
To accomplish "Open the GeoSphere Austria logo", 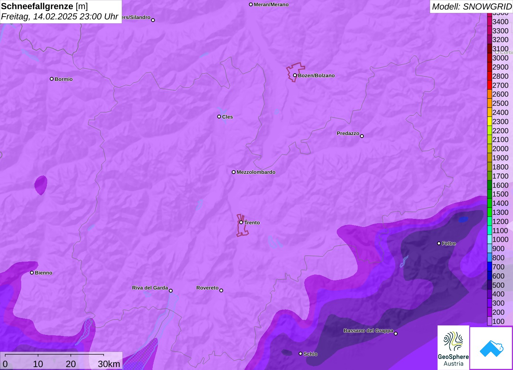I will click(x=453, y=348).
